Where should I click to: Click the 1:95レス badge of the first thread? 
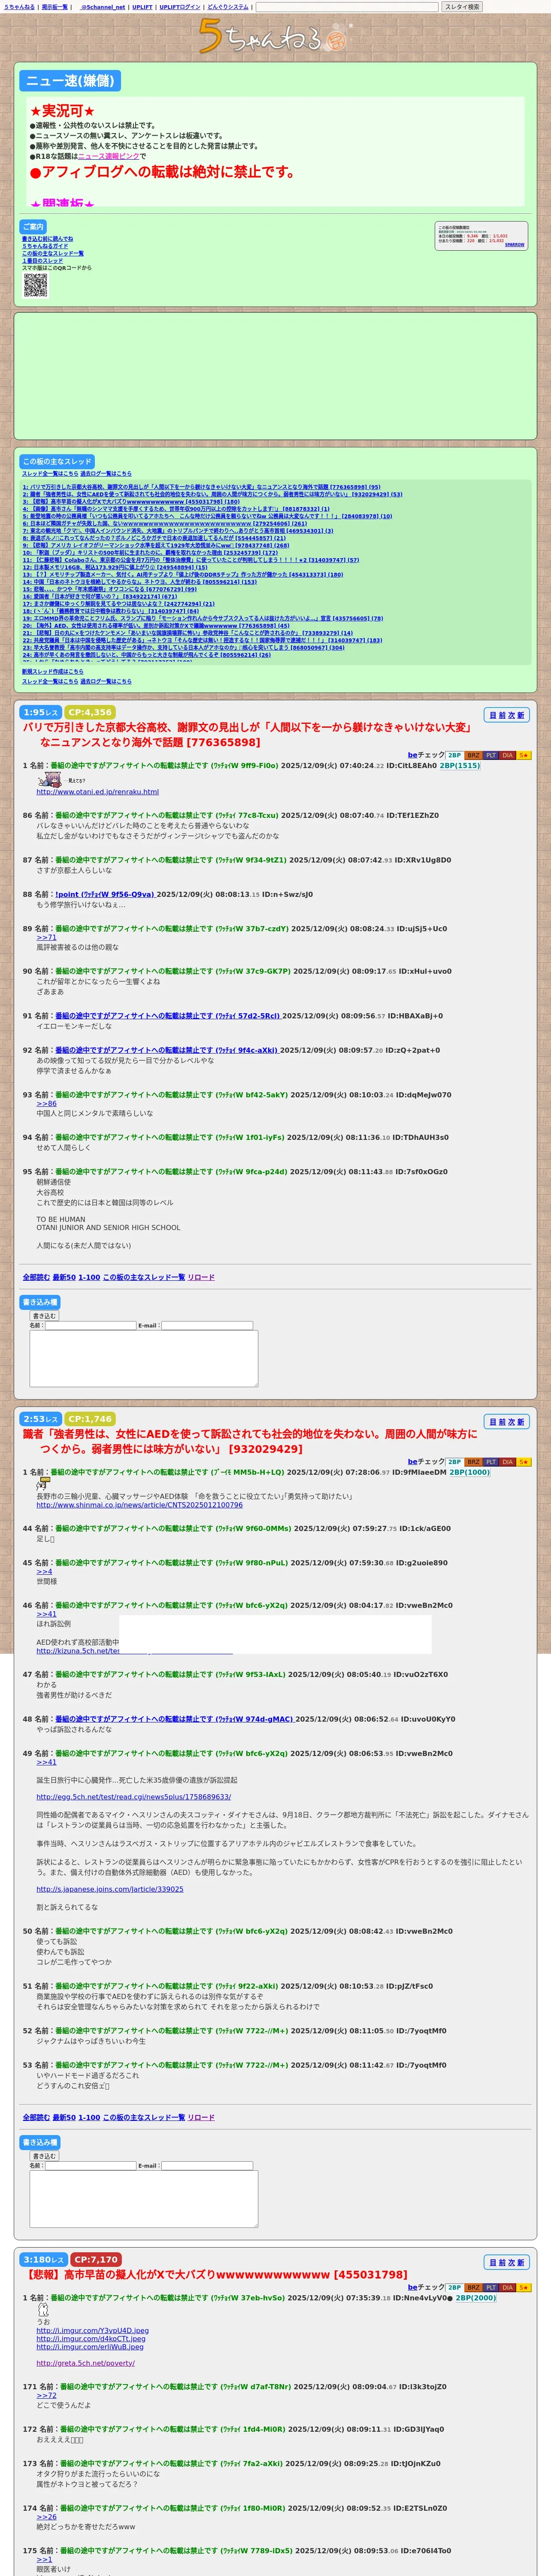[x=41, y=712]
